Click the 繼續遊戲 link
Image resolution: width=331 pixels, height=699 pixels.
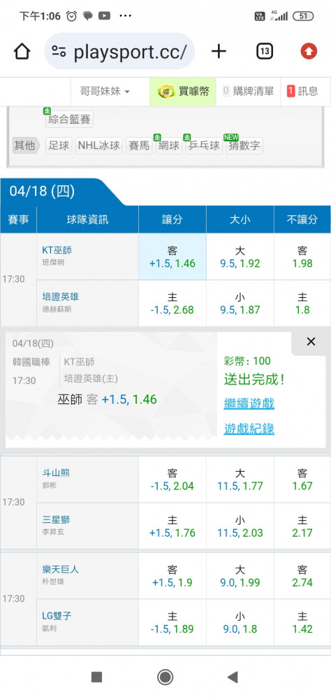(x=249, y=404)
